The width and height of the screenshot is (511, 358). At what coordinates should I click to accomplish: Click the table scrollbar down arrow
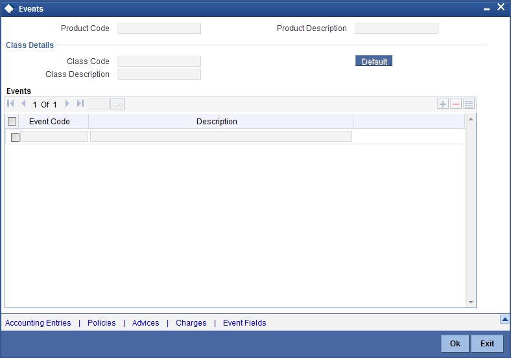coord(471,302)
